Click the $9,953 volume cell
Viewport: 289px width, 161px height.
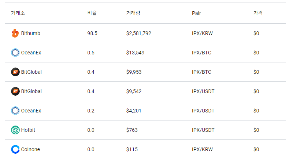click(x=134, y=72)
